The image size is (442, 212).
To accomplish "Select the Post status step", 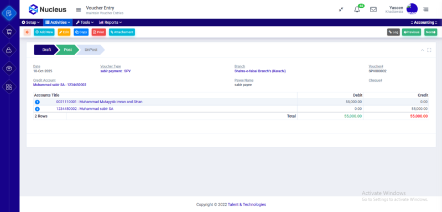I will [x=67, y=50].
